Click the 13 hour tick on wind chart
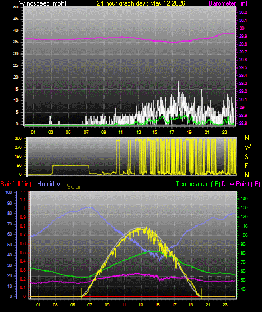 pyautogui.click(x=138, y=132)
